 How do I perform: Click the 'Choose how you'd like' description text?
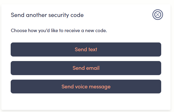59,31
